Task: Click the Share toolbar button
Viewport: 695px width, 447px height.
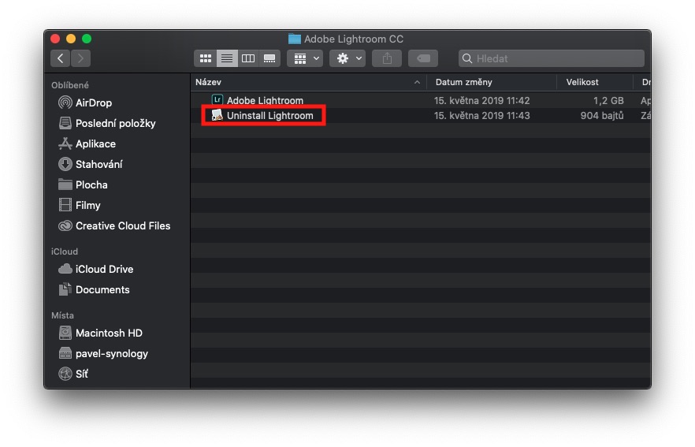Action: (x=387, y=58)
